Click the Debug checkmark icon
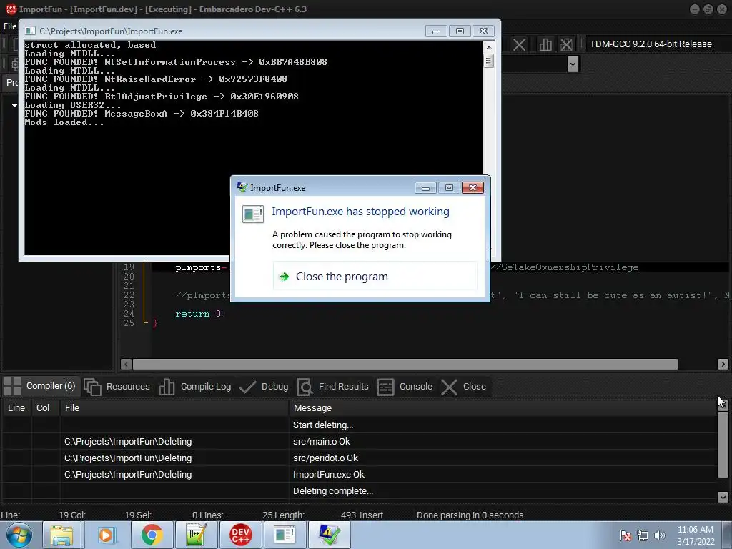The image size is (732, 549). 247,387
